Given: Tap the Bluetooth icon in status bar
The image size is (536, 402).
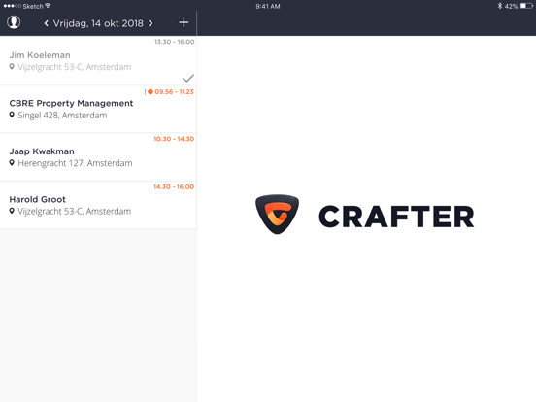Looking at the screenshot, I should click(x=500, y=6).
